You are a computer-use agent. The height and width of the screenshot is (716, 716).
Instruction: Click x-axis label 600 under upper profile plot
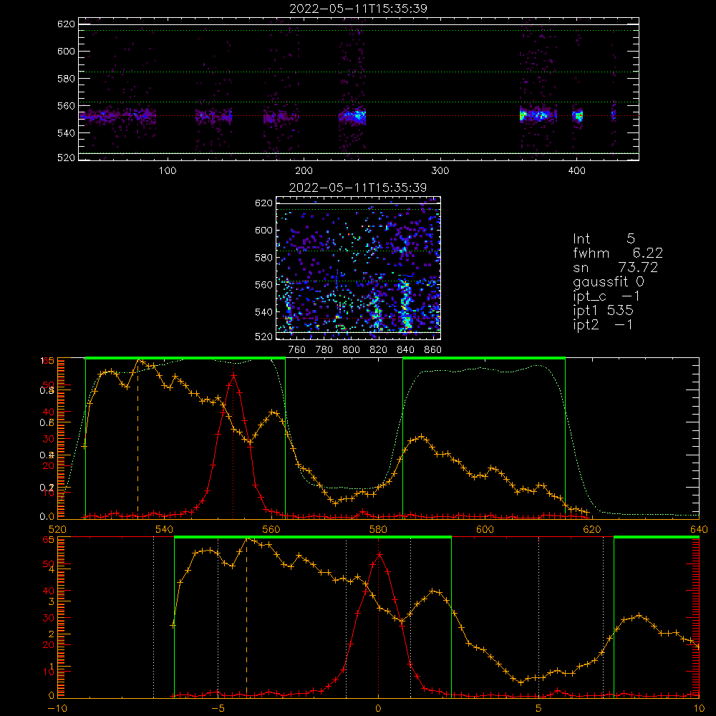[x=485, y=529]
